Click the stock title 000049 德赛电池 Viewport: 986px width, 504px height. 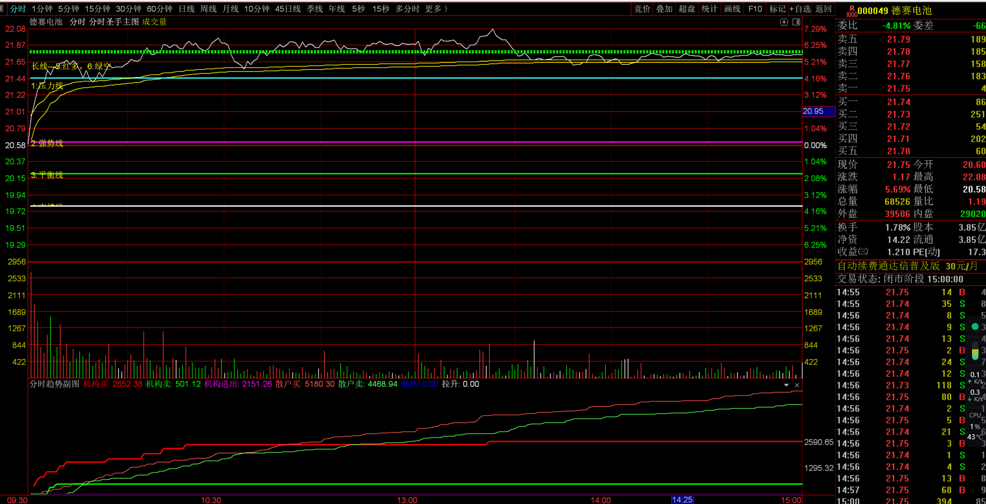click(894, 10)
